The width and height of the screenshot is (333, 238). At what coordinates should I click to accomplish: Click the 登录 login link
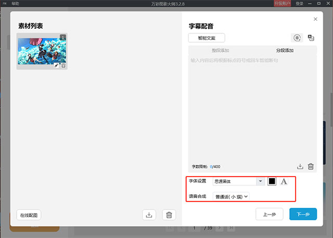pos(300,4)
